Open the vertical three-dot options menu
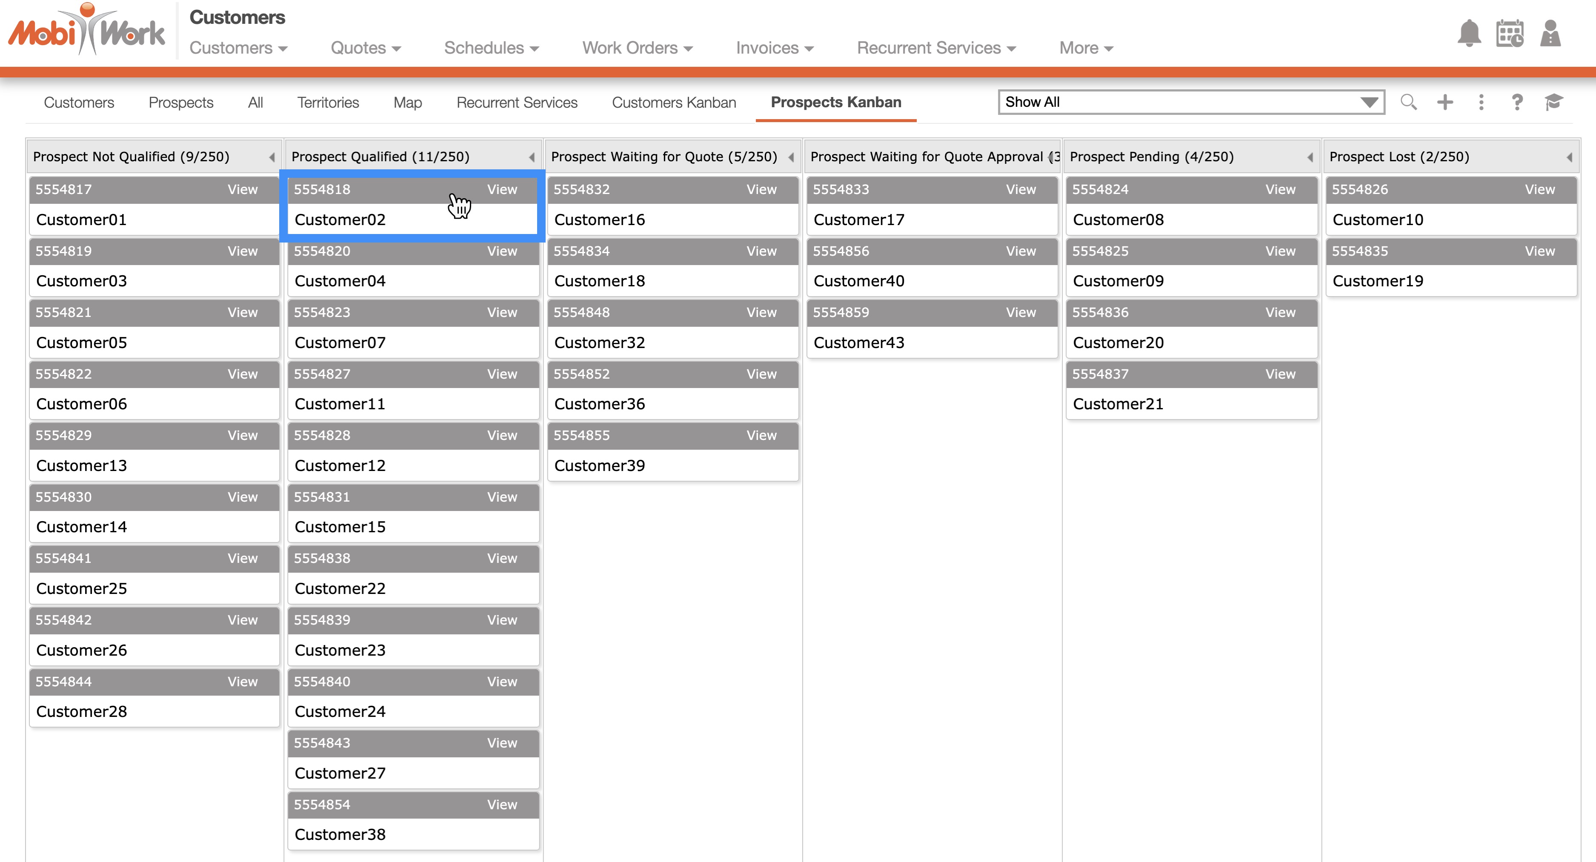Screen dimensions: 1596x862 click(1481, 102)
